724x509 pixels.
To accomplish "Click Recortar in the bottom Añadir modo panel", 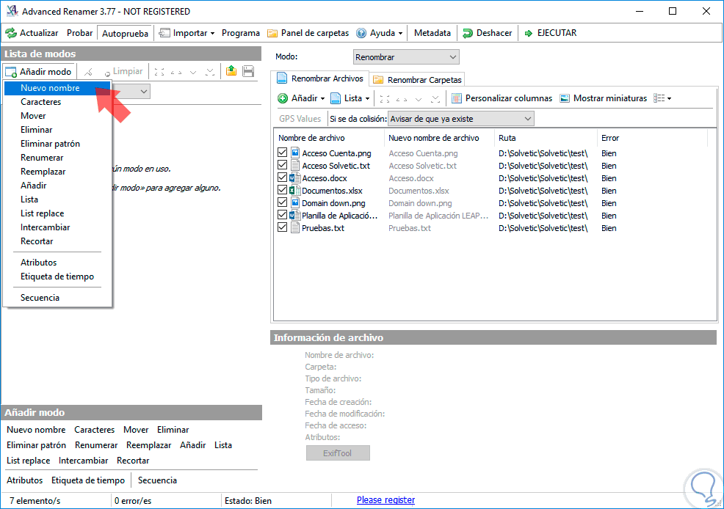I will pos(133,461).
